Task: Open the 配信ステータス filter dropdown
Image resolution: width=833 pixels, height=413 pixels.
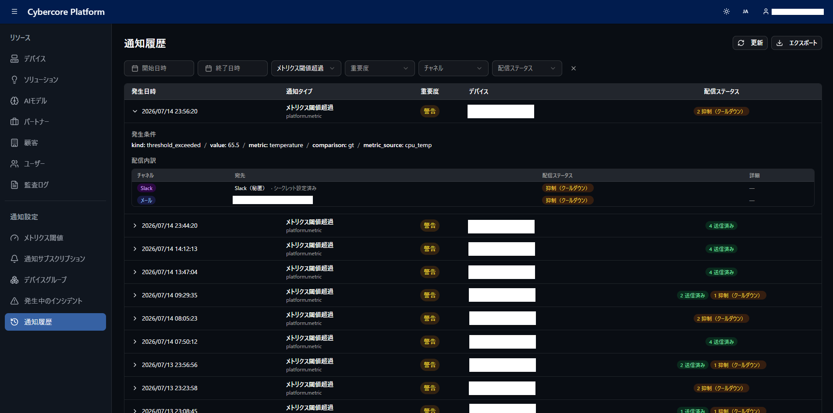Action: click(x=527, y=68)
